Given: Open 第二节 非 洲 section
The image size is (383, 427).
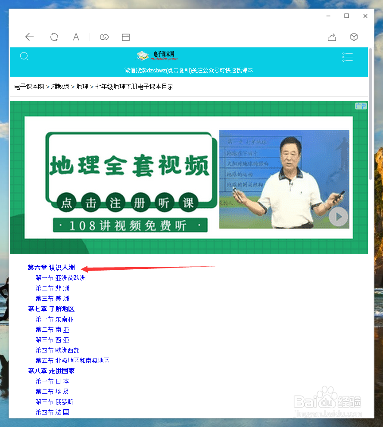Looking at the screenshot, I should coord(53,288).
